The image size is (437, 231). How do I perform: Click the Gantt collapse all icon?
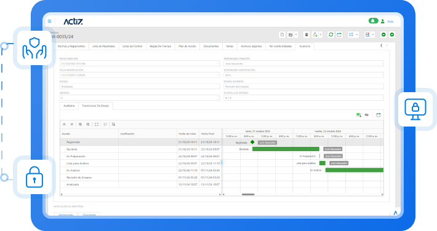click(64, 124)
